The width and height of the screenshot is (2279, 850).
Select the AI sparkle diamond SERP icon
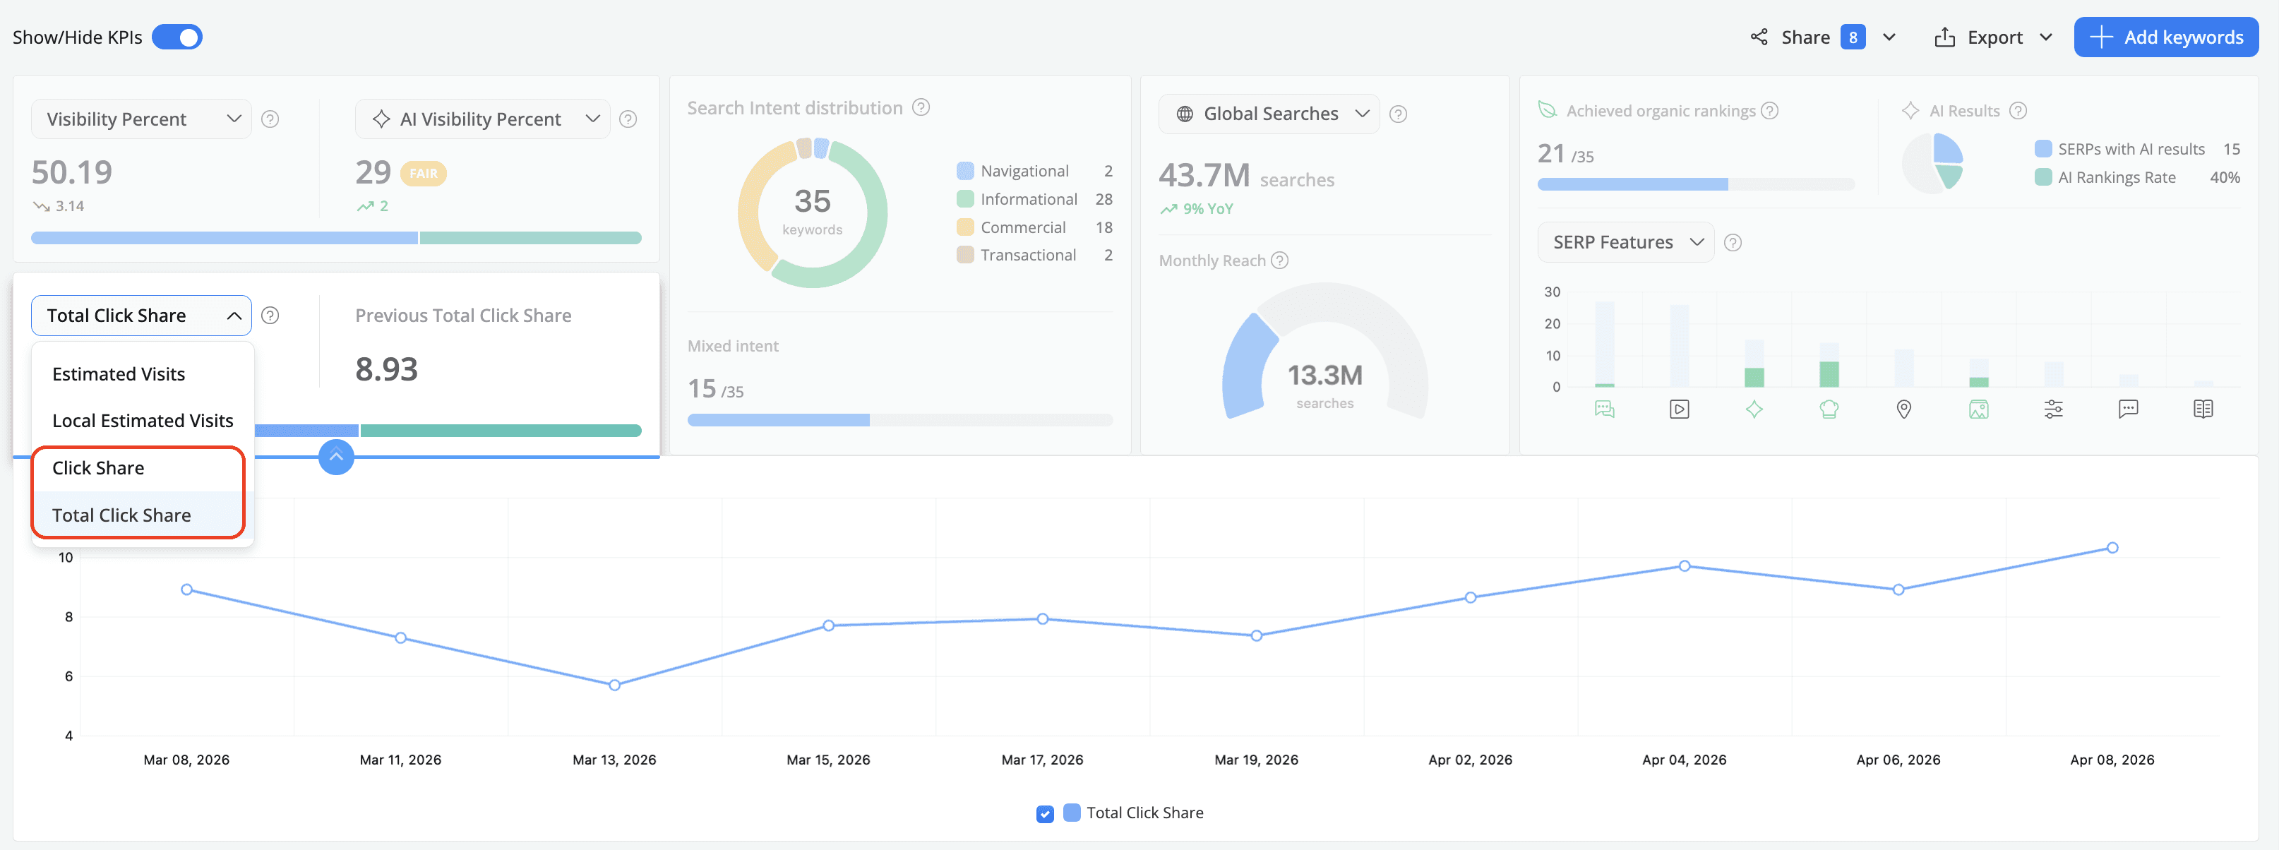(1754, 409)
